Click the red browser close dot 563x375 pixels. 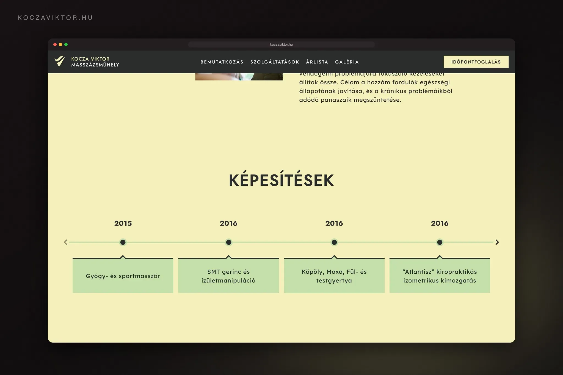(x=55, y=45)
